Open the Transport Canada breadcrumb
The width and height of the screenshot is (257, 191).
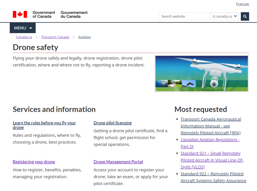tap(55, 37)
